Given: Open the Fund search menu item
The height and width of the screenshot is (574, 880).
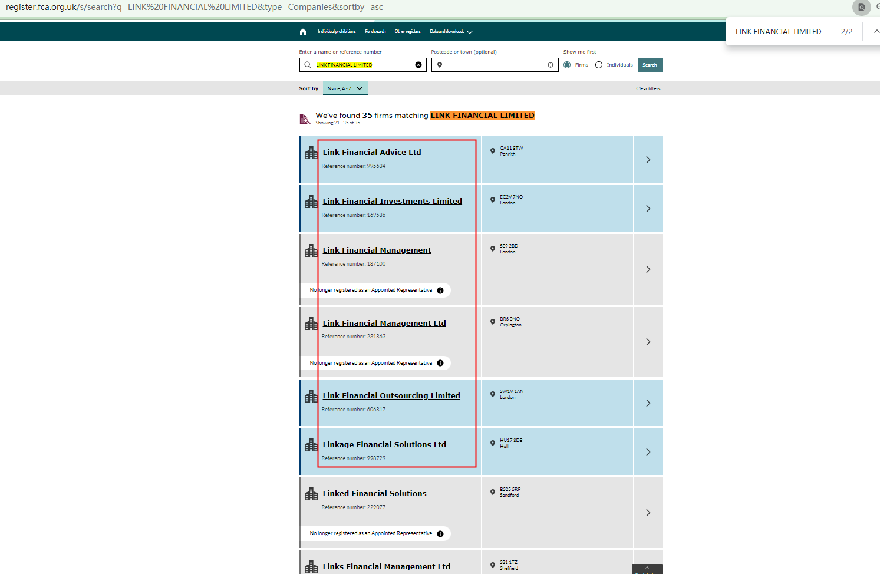Looking at the screenshot, I should coord(375,32).
